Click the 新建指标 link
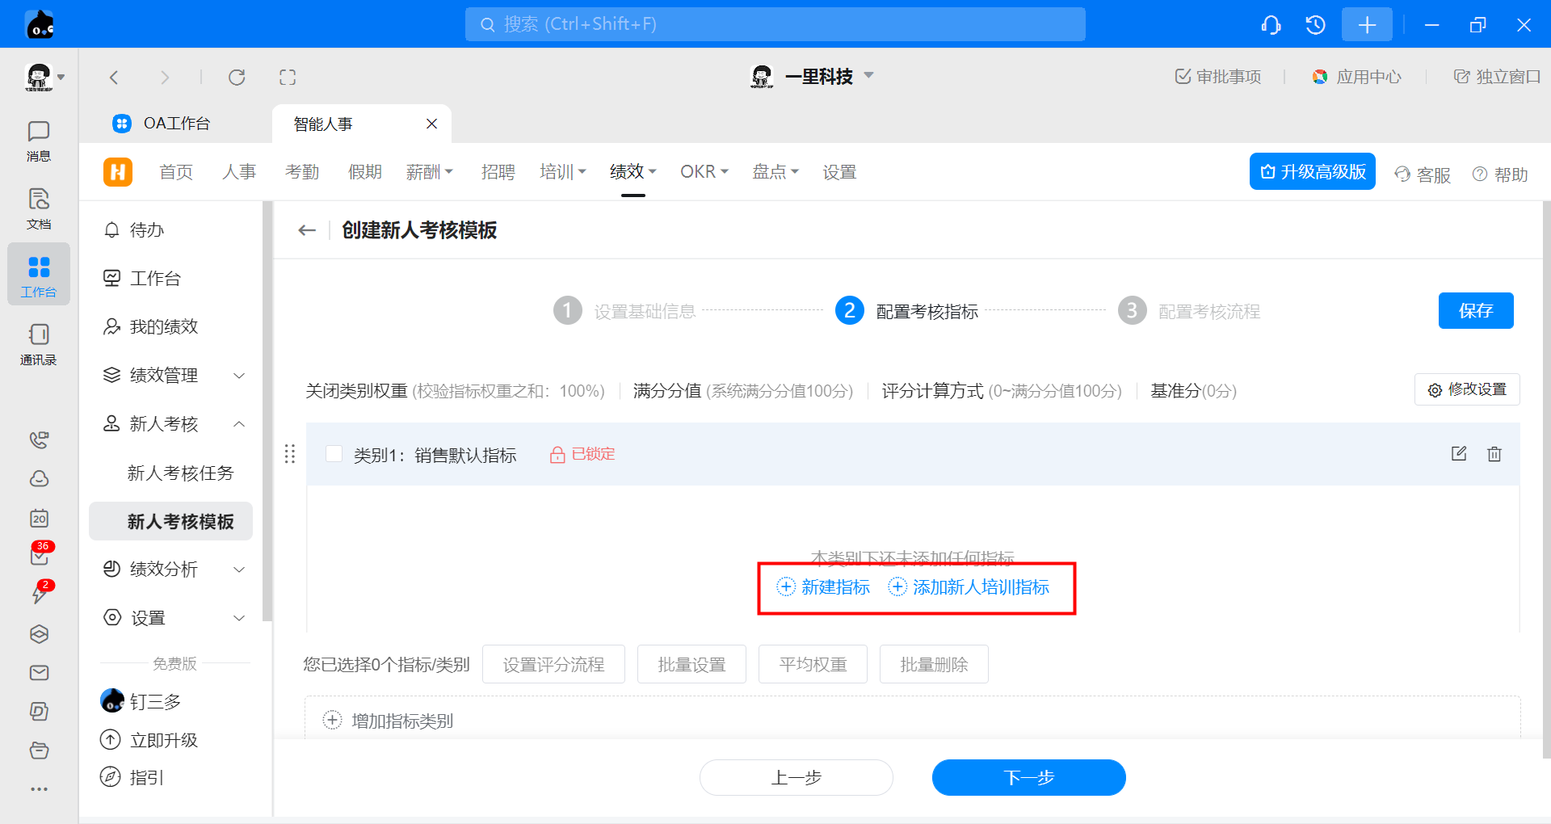The image size is (1551, 824). (824, 587)
